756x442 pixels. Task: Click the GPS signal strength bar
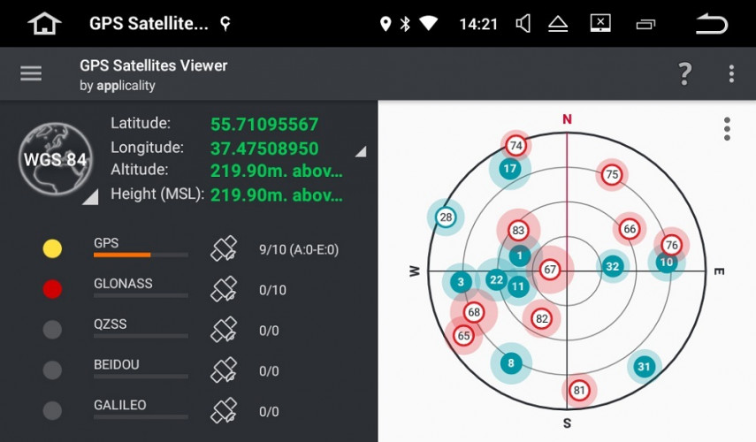pyautogui.click(x=141, y=255)
